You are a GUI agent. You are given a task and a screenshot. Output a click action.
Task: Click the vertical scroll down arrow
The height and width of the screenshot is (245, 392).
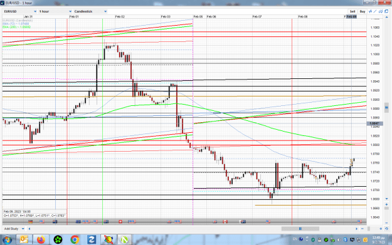click(386, 199)
